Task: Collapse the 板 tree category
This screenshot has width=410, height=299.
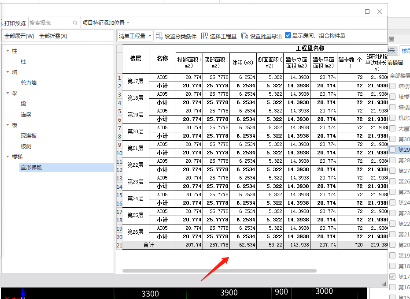Action: [8, 125]
